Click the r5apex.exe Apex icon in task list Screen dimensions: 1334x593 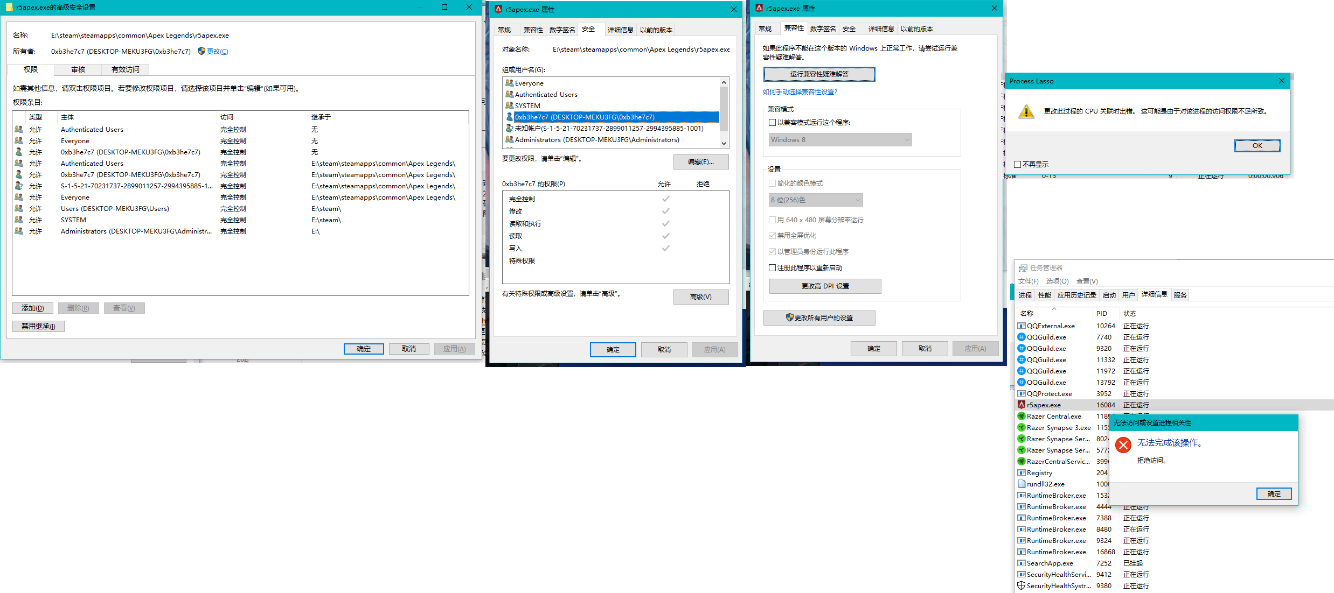pos(1021,405)
